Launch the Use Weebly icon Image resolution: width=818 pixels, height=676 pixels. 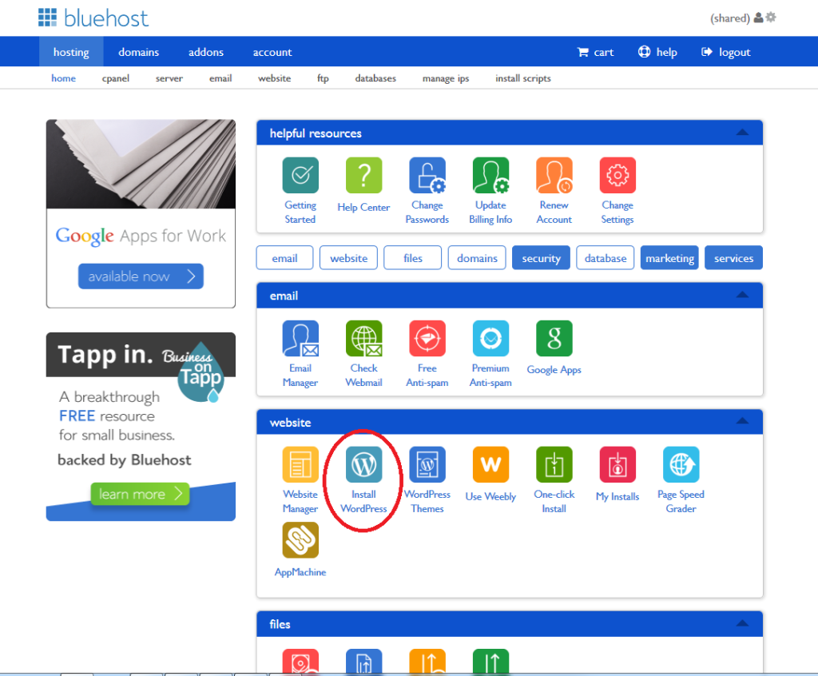(490, 464)
